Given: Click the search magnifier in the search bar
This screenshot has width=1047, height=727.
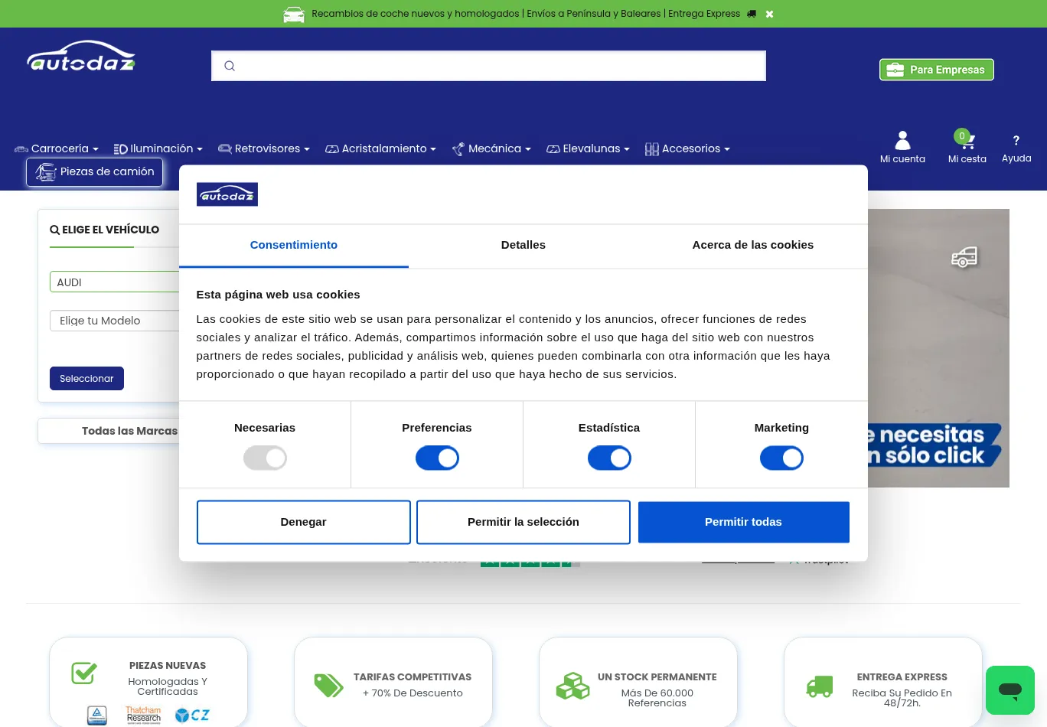Looking at the screenshot, I should coord(230,66).
